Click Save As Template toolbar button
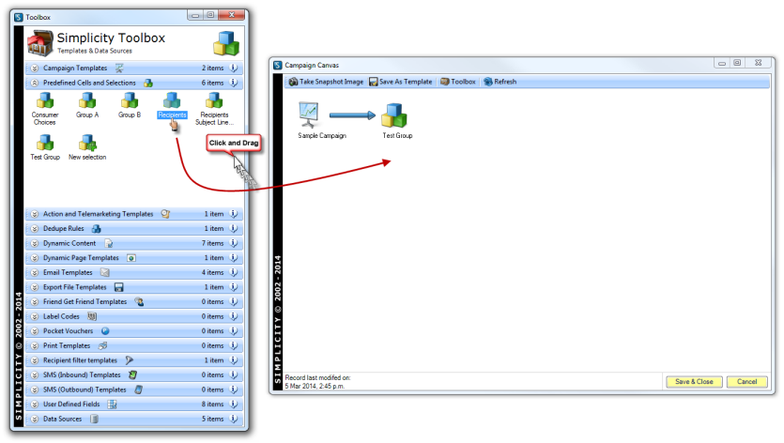This screenshot has width=784, height=443. pos(401,82)
